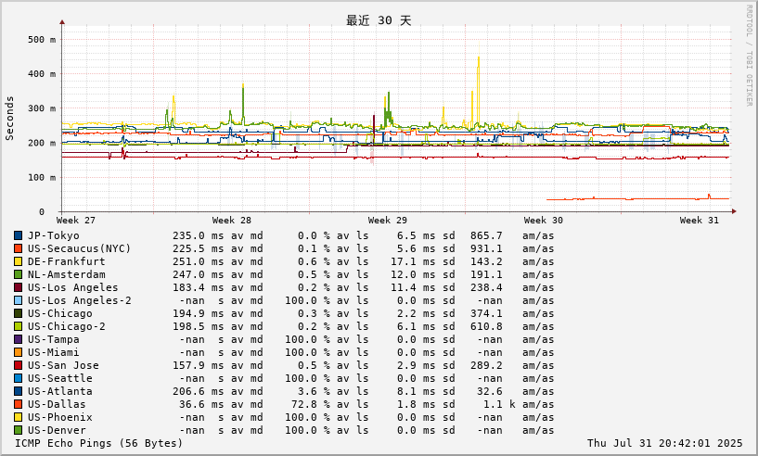
Task: Click the JP-Tokyo legend color swatch
Action: pos(18,235)
